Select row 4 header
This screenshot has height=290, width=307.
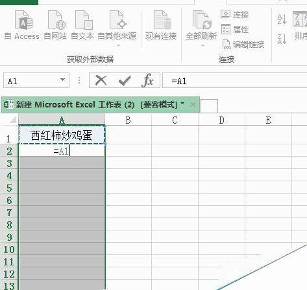point(9,175)
